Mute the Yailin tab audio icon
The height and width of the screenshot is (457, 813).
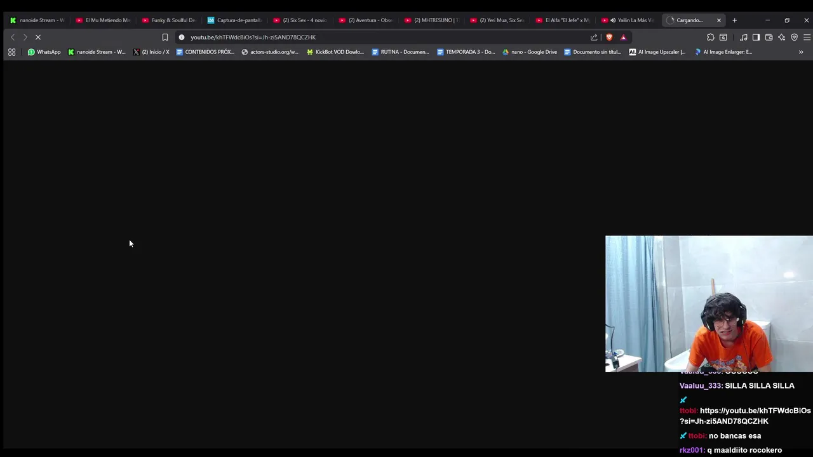point(613,20)
